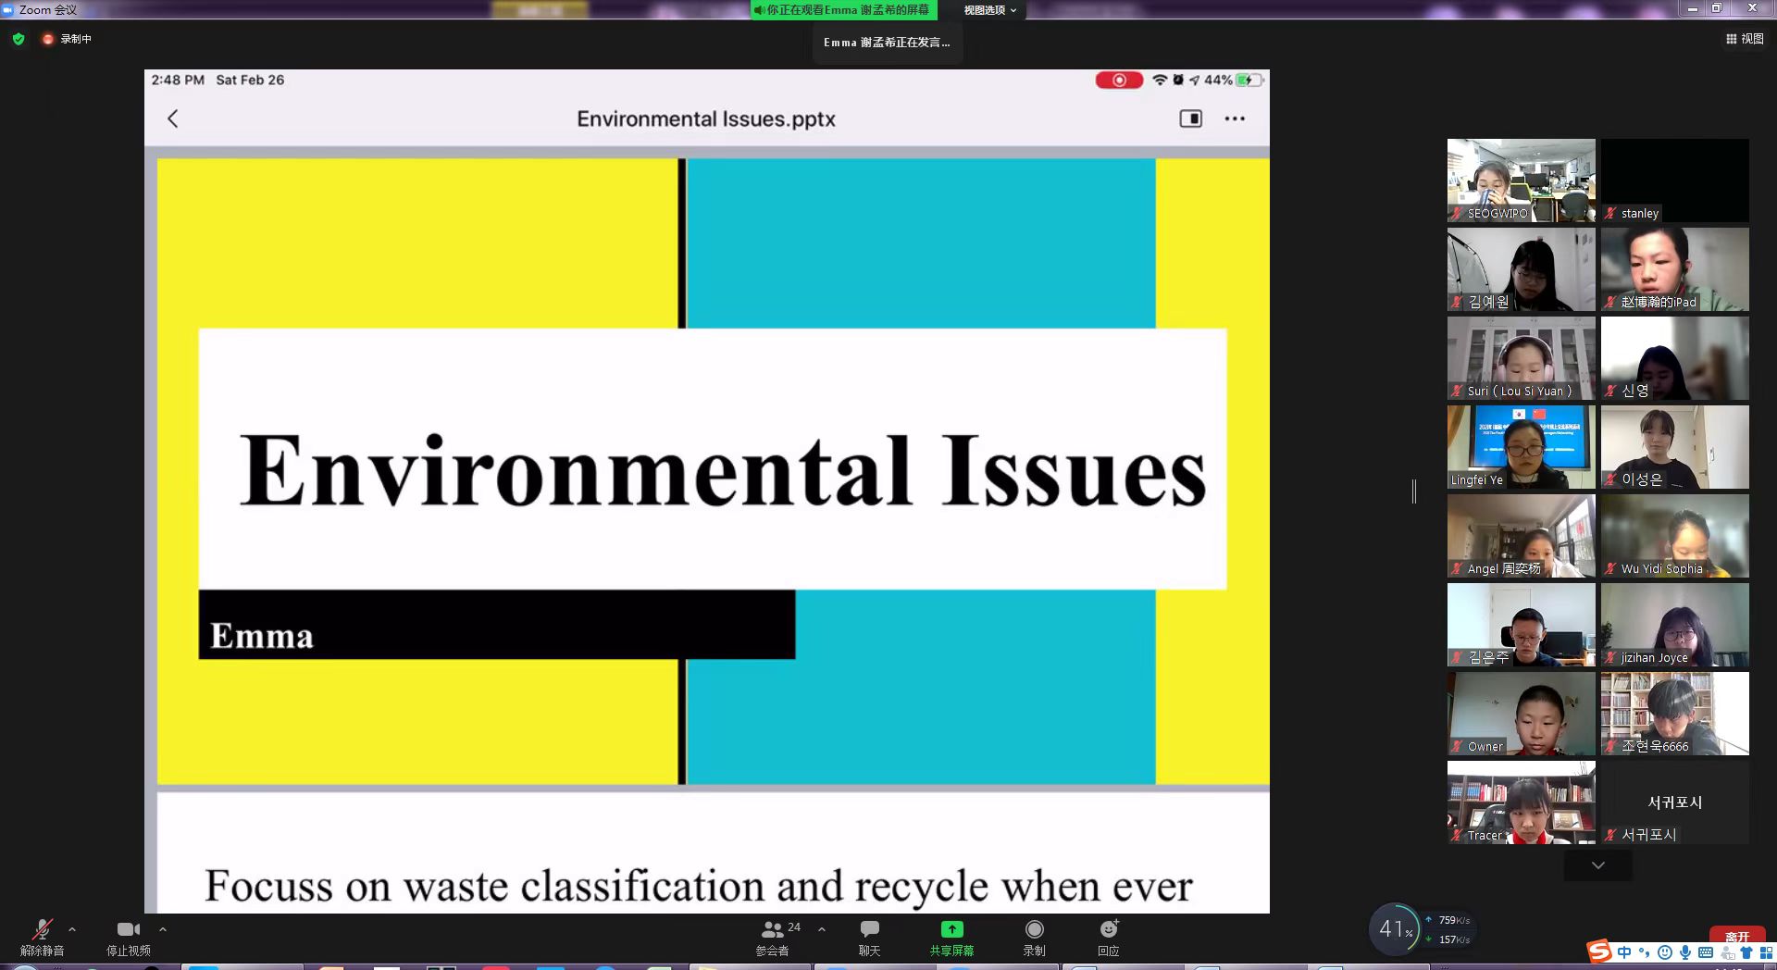The height and width of the screenshot is (970, 1777).
Task: Select Lingfei Ye video thumbnail
Action: pos(1522,447)
